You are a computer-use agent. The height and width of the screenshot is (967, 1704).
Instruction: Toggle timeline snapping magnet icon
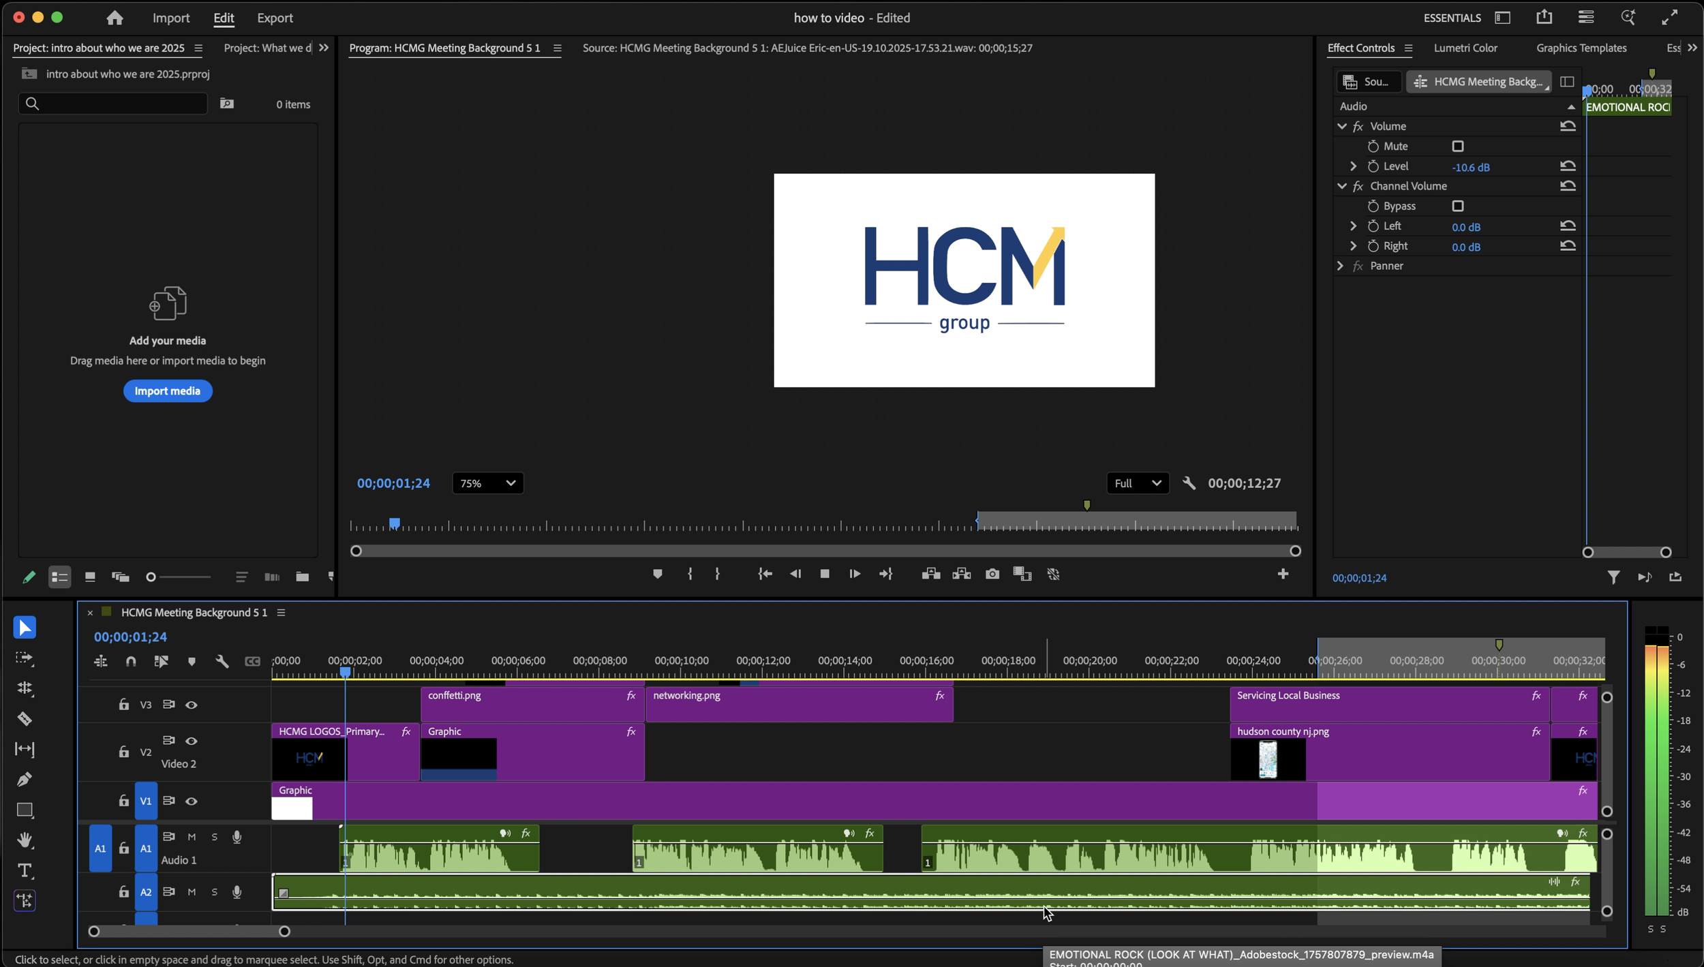point(131,662)
